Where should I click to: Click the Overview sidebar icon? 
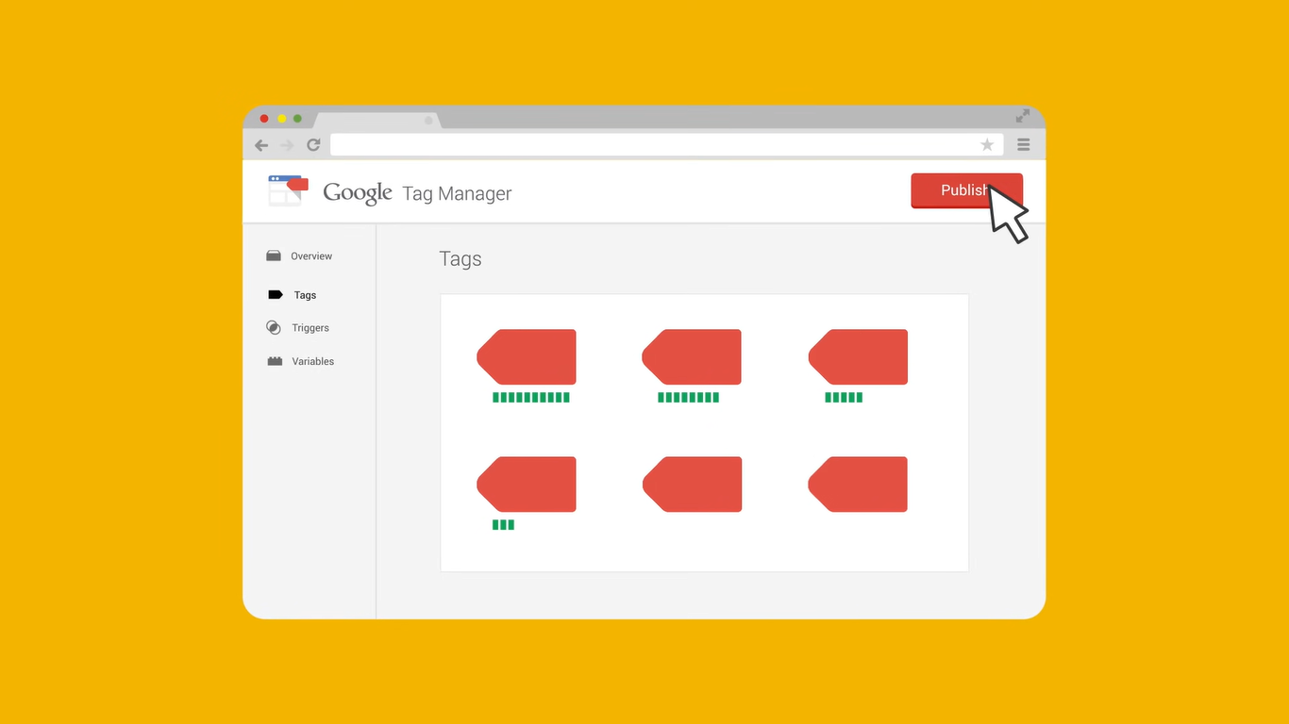pyautogui.click(x=274, y=256)
